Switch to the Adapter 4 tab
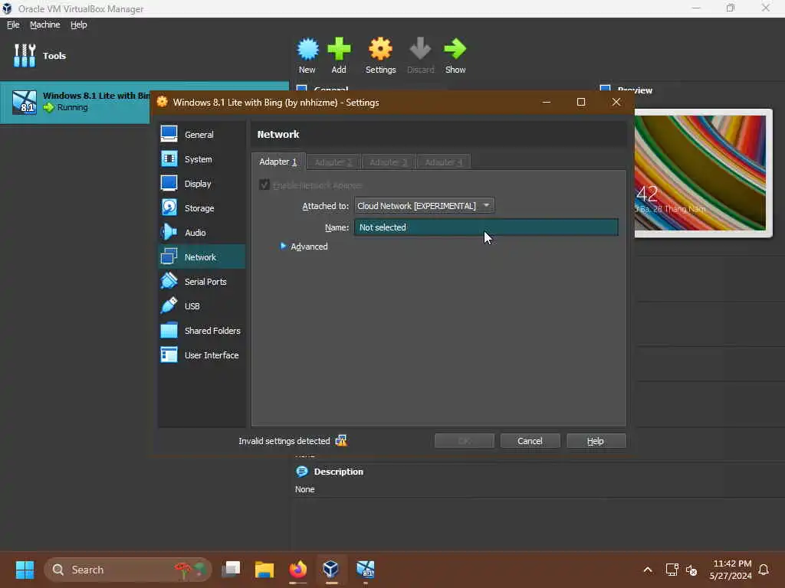The image size is (785, 588). click(444, 162)
